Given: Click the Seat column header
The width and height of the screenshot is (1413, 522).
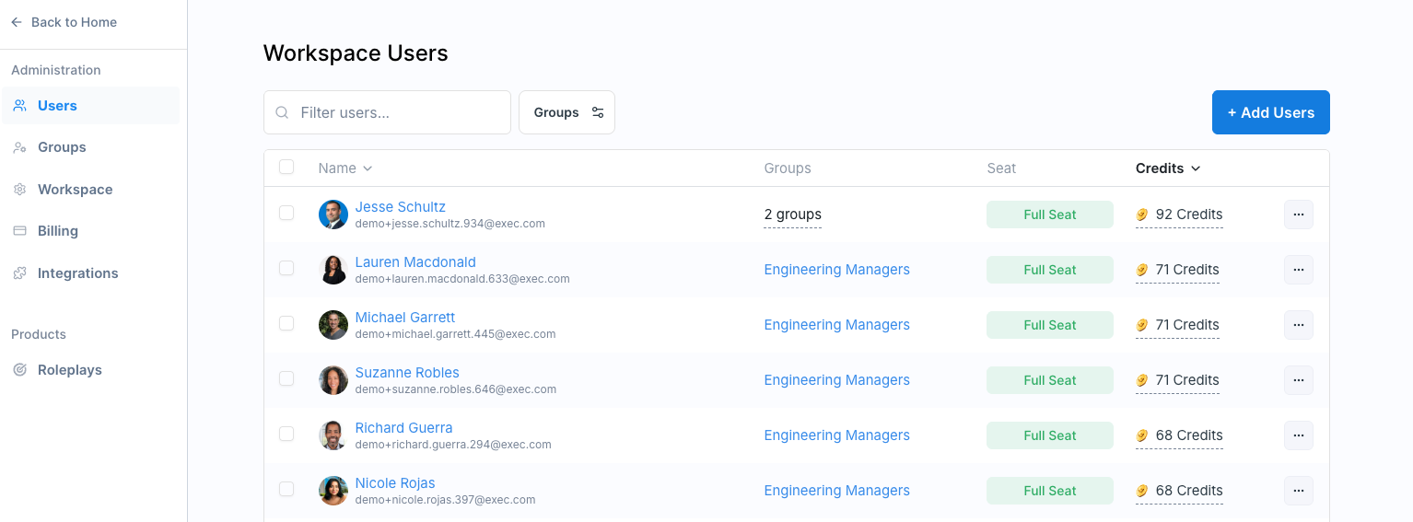Looking at the screenshot, I should (1001, 168).
